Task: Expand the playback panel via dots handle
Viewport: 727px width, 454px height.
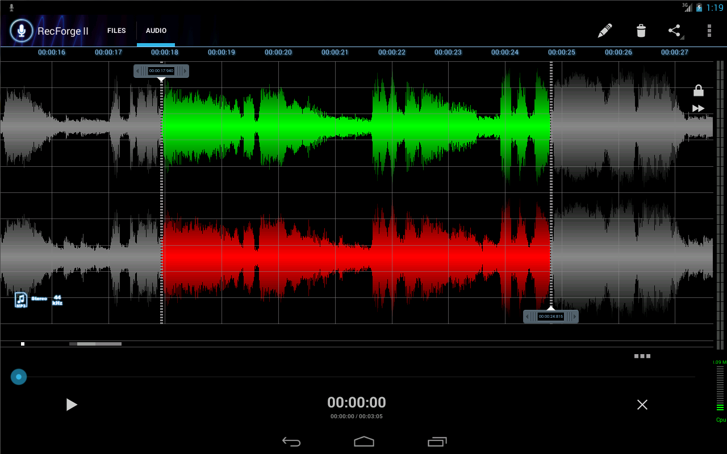Action: [642, 356]
